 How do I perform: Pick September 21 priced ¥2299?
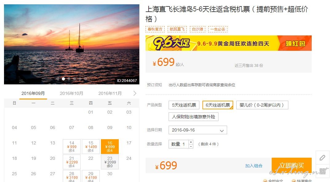[x=72, y=162]
